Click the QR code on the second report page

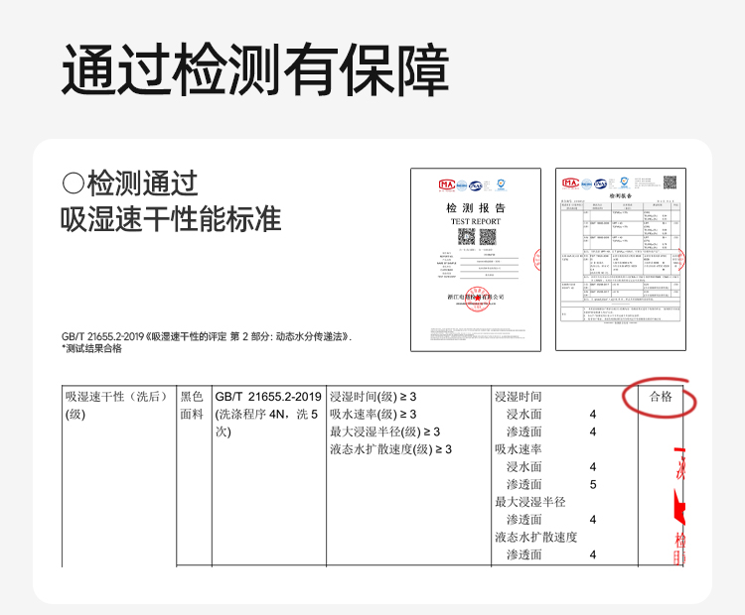coord(670,183)
